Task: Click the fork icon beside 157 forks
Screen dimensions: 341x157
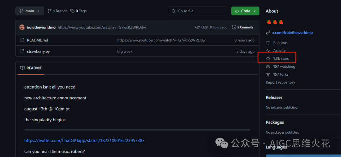Action: pyautogui.click(x=268, y=74)
